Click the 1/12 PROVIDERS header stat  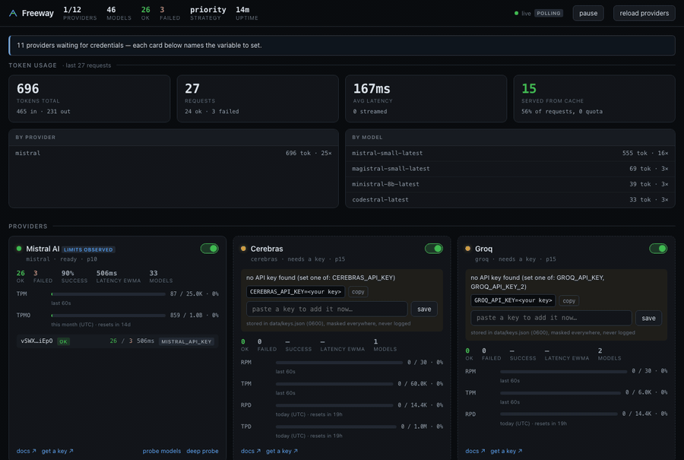[80, 13]
